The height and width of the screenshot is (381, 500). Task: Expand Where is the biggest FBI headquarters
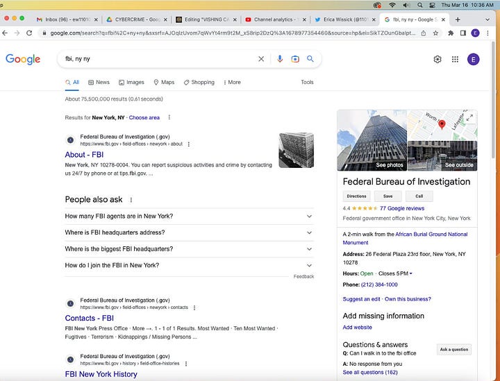click(x=189, y=249)
